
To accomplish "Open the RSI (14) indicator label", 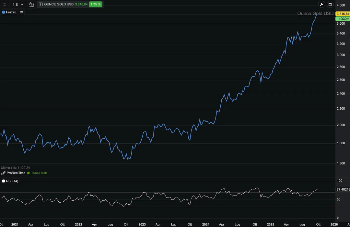I will pyautogui.click(x=12, y=181).
